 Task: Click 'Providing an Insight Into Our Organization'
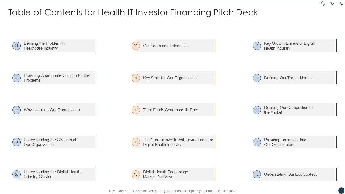[x=285, y=142]
